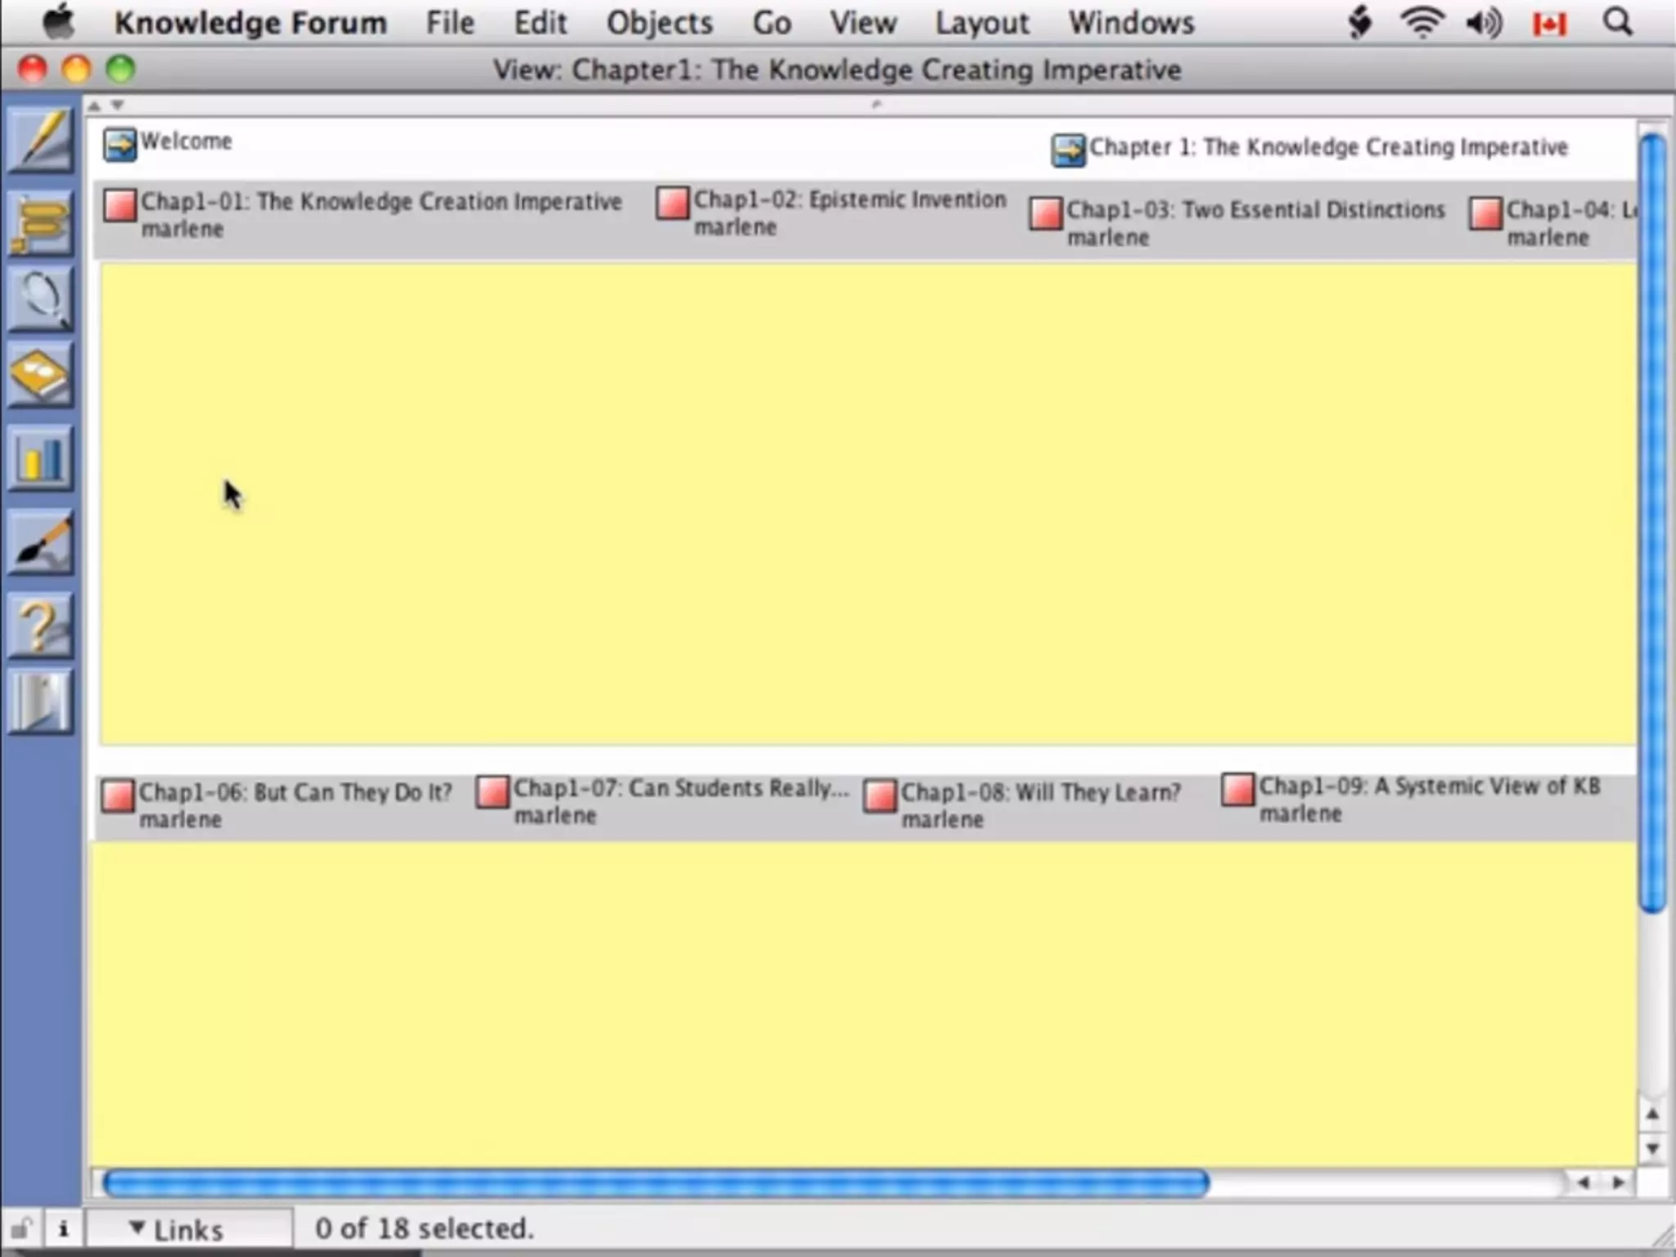Open the question mark help tool

tap(41, 626)
